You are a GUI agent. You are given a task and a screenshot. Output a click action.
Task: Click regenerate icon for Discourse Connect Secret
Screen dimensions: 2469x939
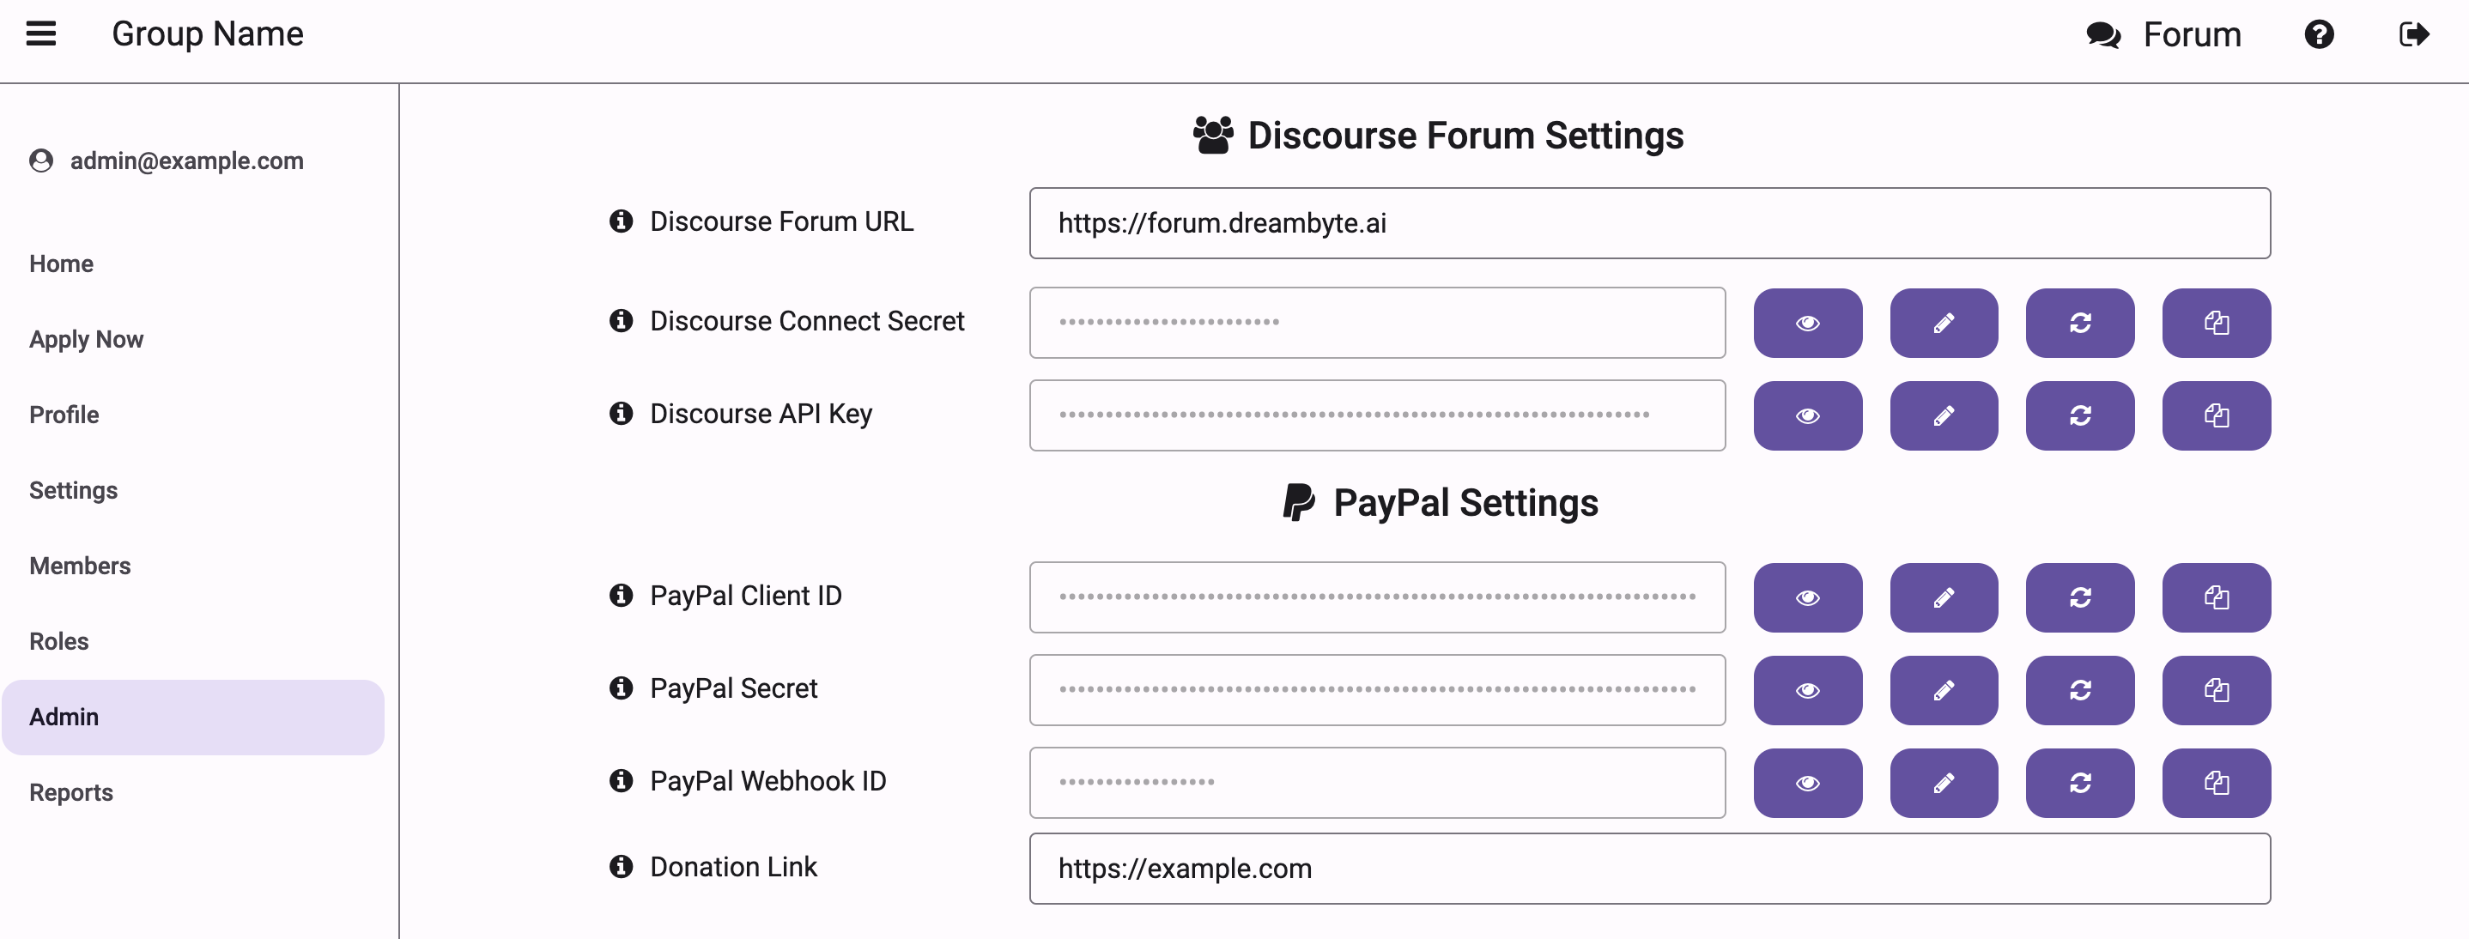pyautogui.click(x=2080, y=323)
